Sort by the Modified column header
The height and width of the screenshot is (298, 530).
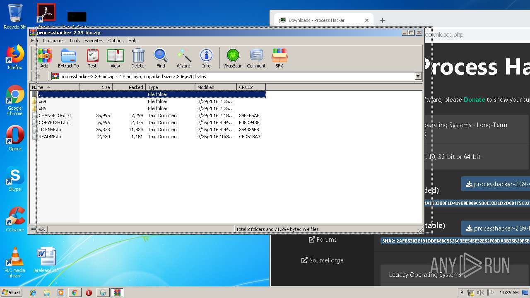(216, 87)
